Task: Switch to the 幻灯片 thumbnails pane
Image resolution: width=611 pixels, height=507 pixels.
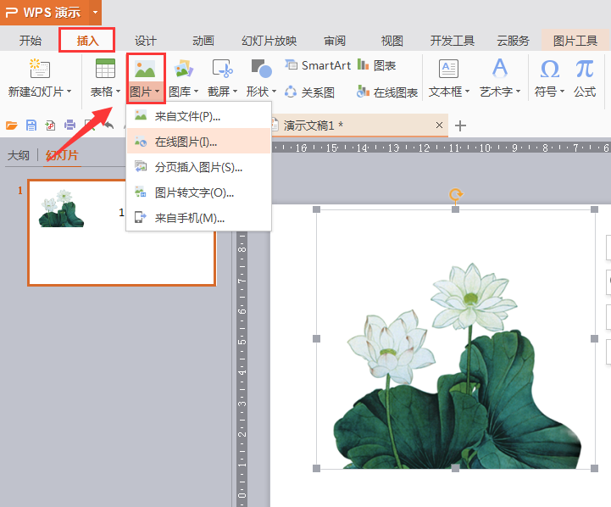Action: tap(62, 155)
